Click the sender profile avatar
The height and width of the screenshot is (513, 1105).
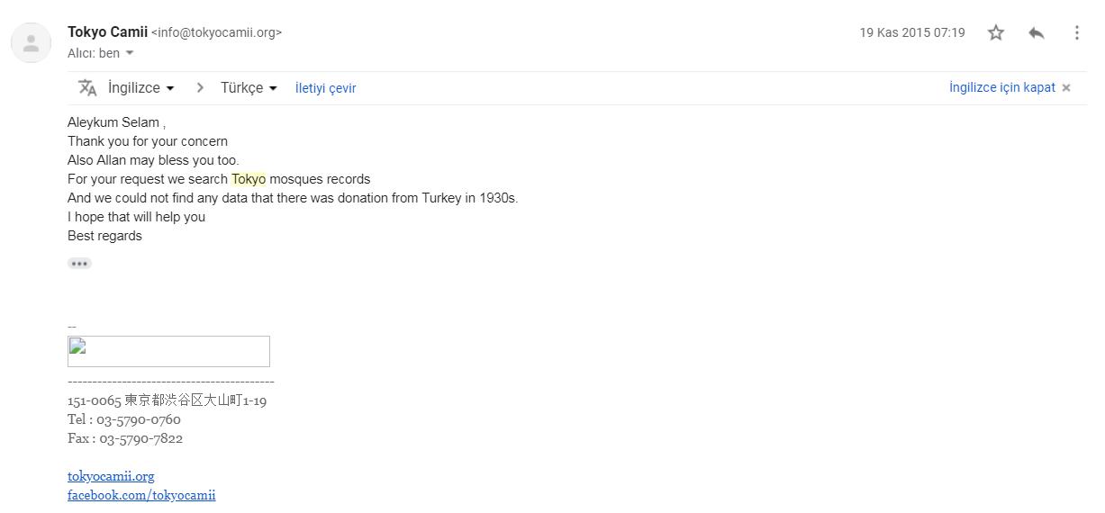pos(31,42)
